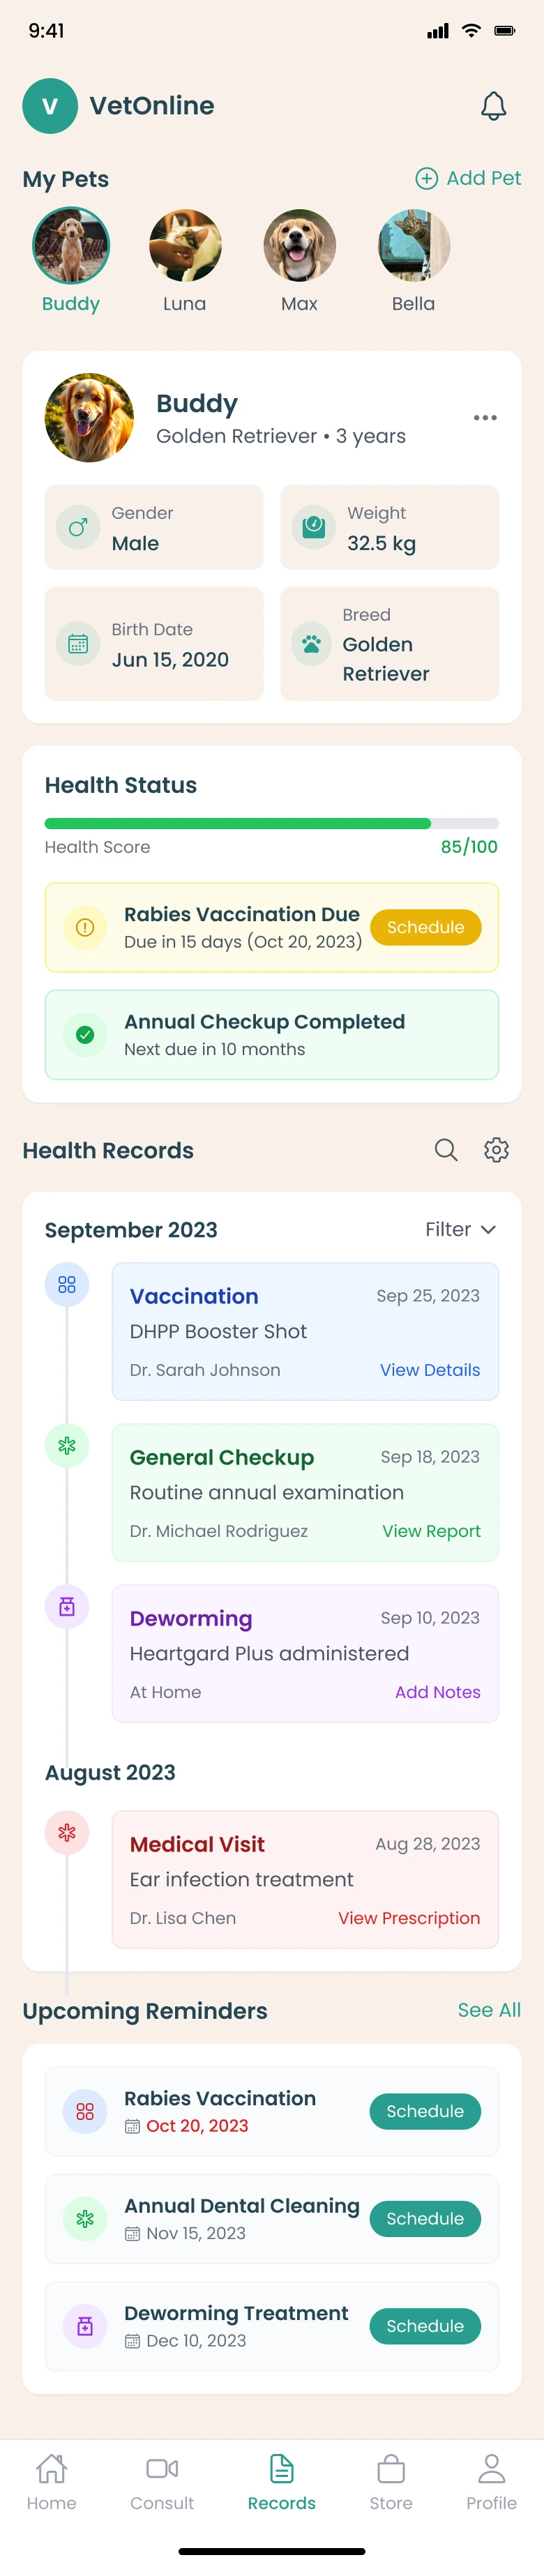Viewport: 544px width, 2576px height.
Task: Open View Prescription for ear infection
Action: click(409, 1918)
